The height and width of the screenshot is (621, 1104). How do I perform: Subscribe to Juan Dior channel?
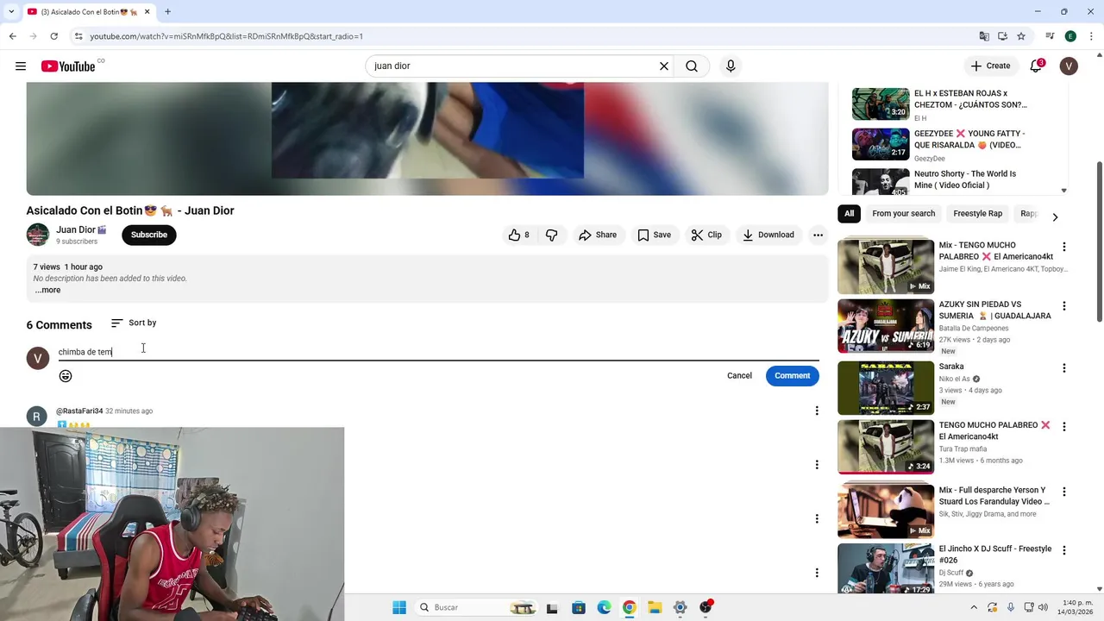[x=149, y=235]
